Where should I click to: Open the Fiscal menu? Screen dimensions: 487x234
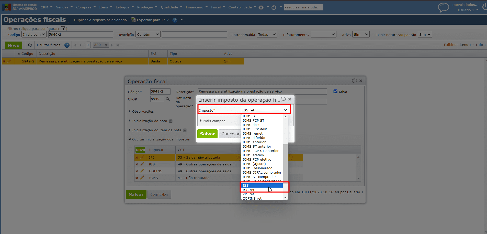218,7
